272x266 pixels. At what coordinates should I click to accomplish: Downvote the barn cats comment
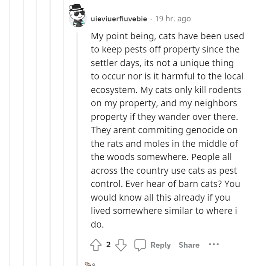[121, 245]
